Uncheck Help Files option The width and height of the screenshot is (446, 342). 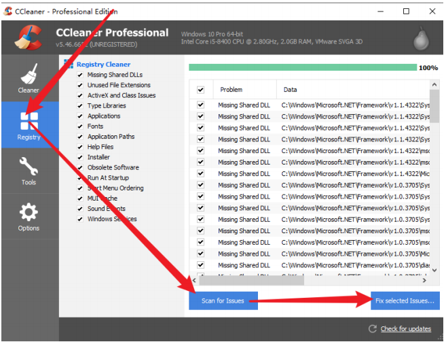point(80,147)
